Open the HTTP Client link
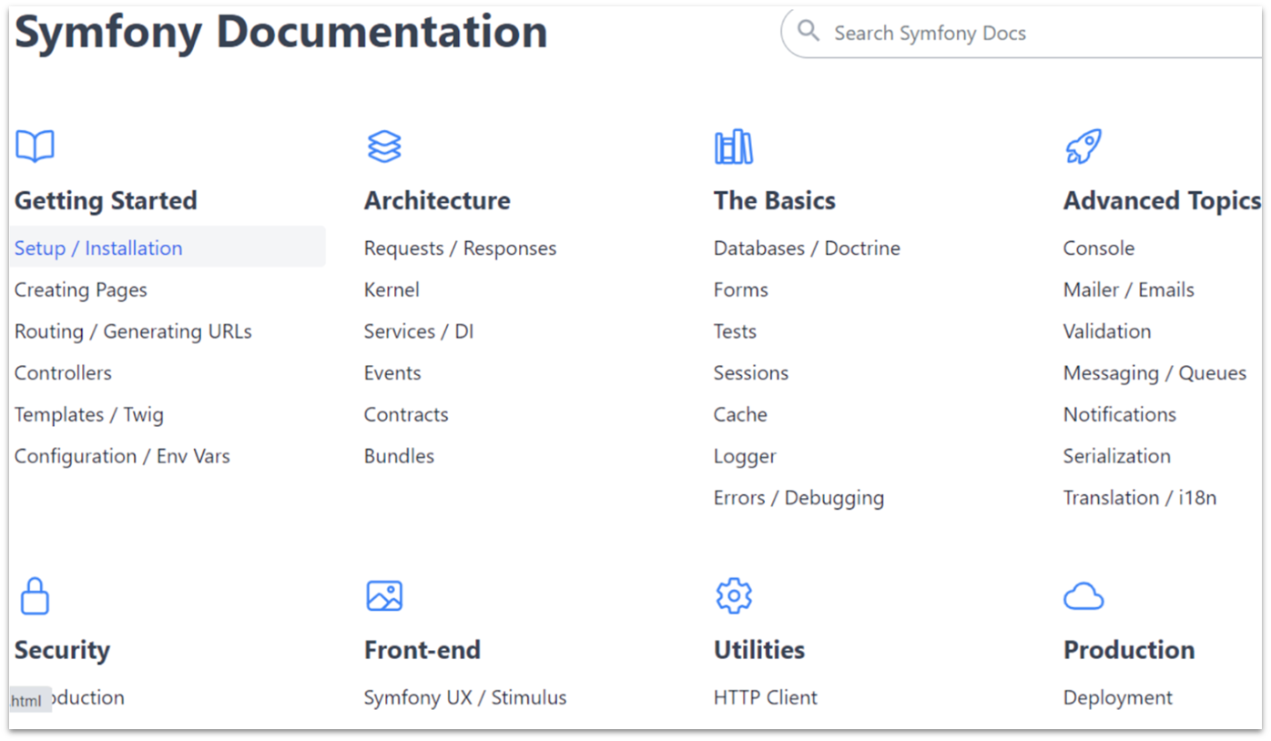Screen dimensions: 1271x741 coord(766,698)
